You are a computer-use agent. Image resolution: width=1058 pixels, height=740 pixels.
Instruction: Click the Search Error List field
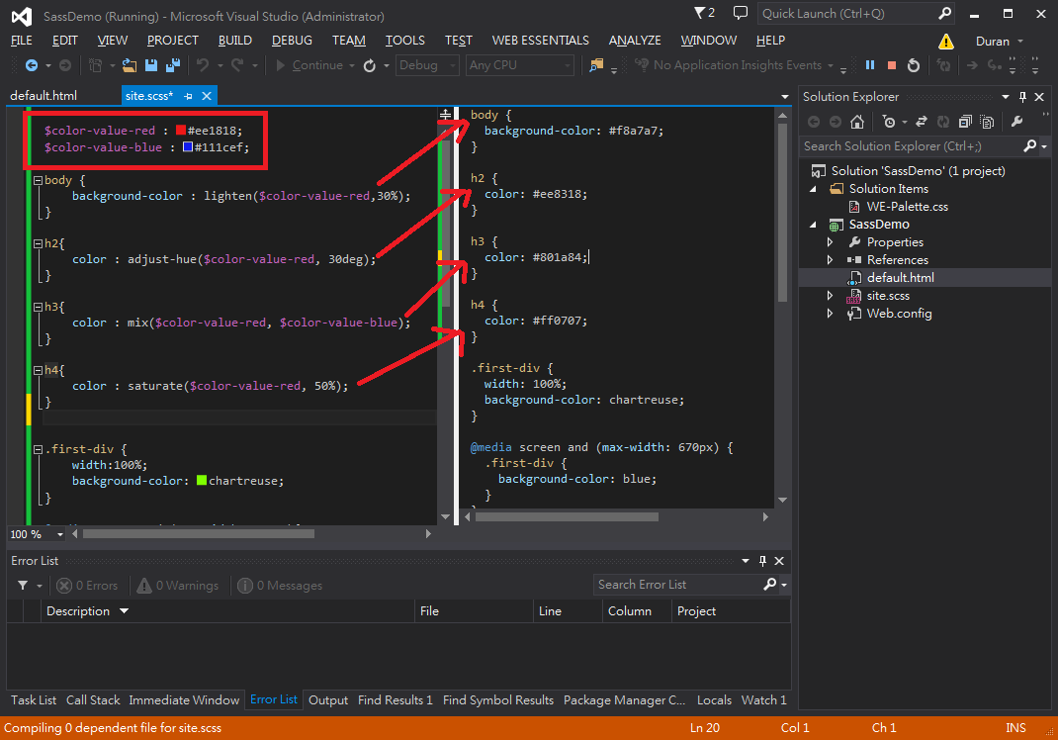pos(677,585)
